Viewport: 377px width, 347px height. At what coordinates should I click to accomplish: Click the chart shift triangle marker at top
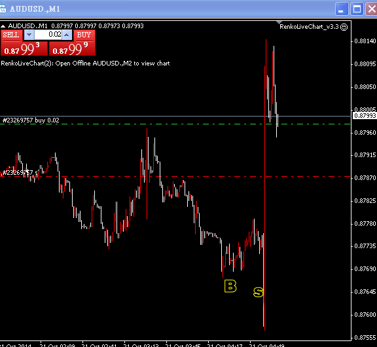[279, 22]
